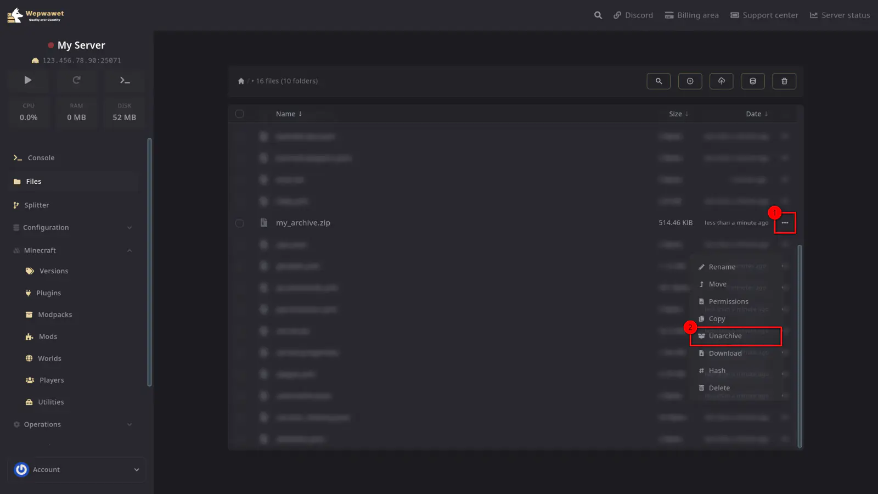Toggle the select-all files checkbox

(x=240, y=114)
